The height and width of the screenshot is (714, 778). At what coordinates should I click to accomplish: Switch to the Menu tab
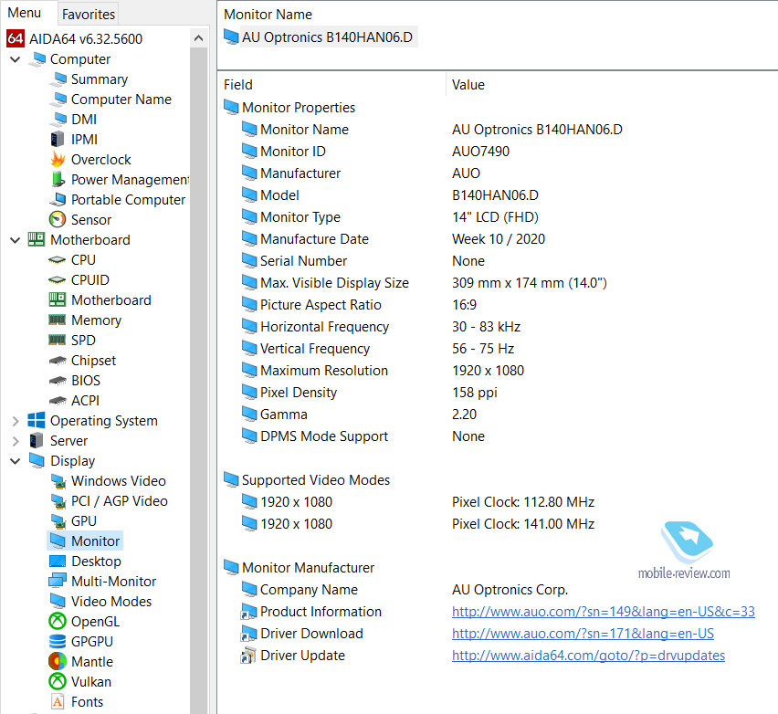click(x=25, y=13)
